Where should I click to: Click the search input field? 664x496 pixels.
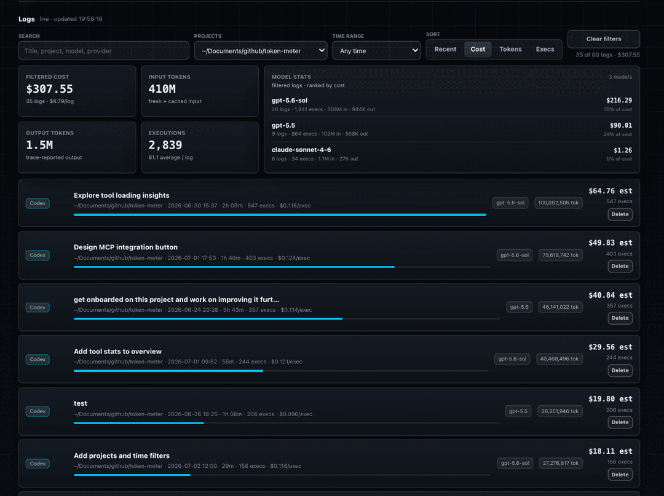coord(104,51)
